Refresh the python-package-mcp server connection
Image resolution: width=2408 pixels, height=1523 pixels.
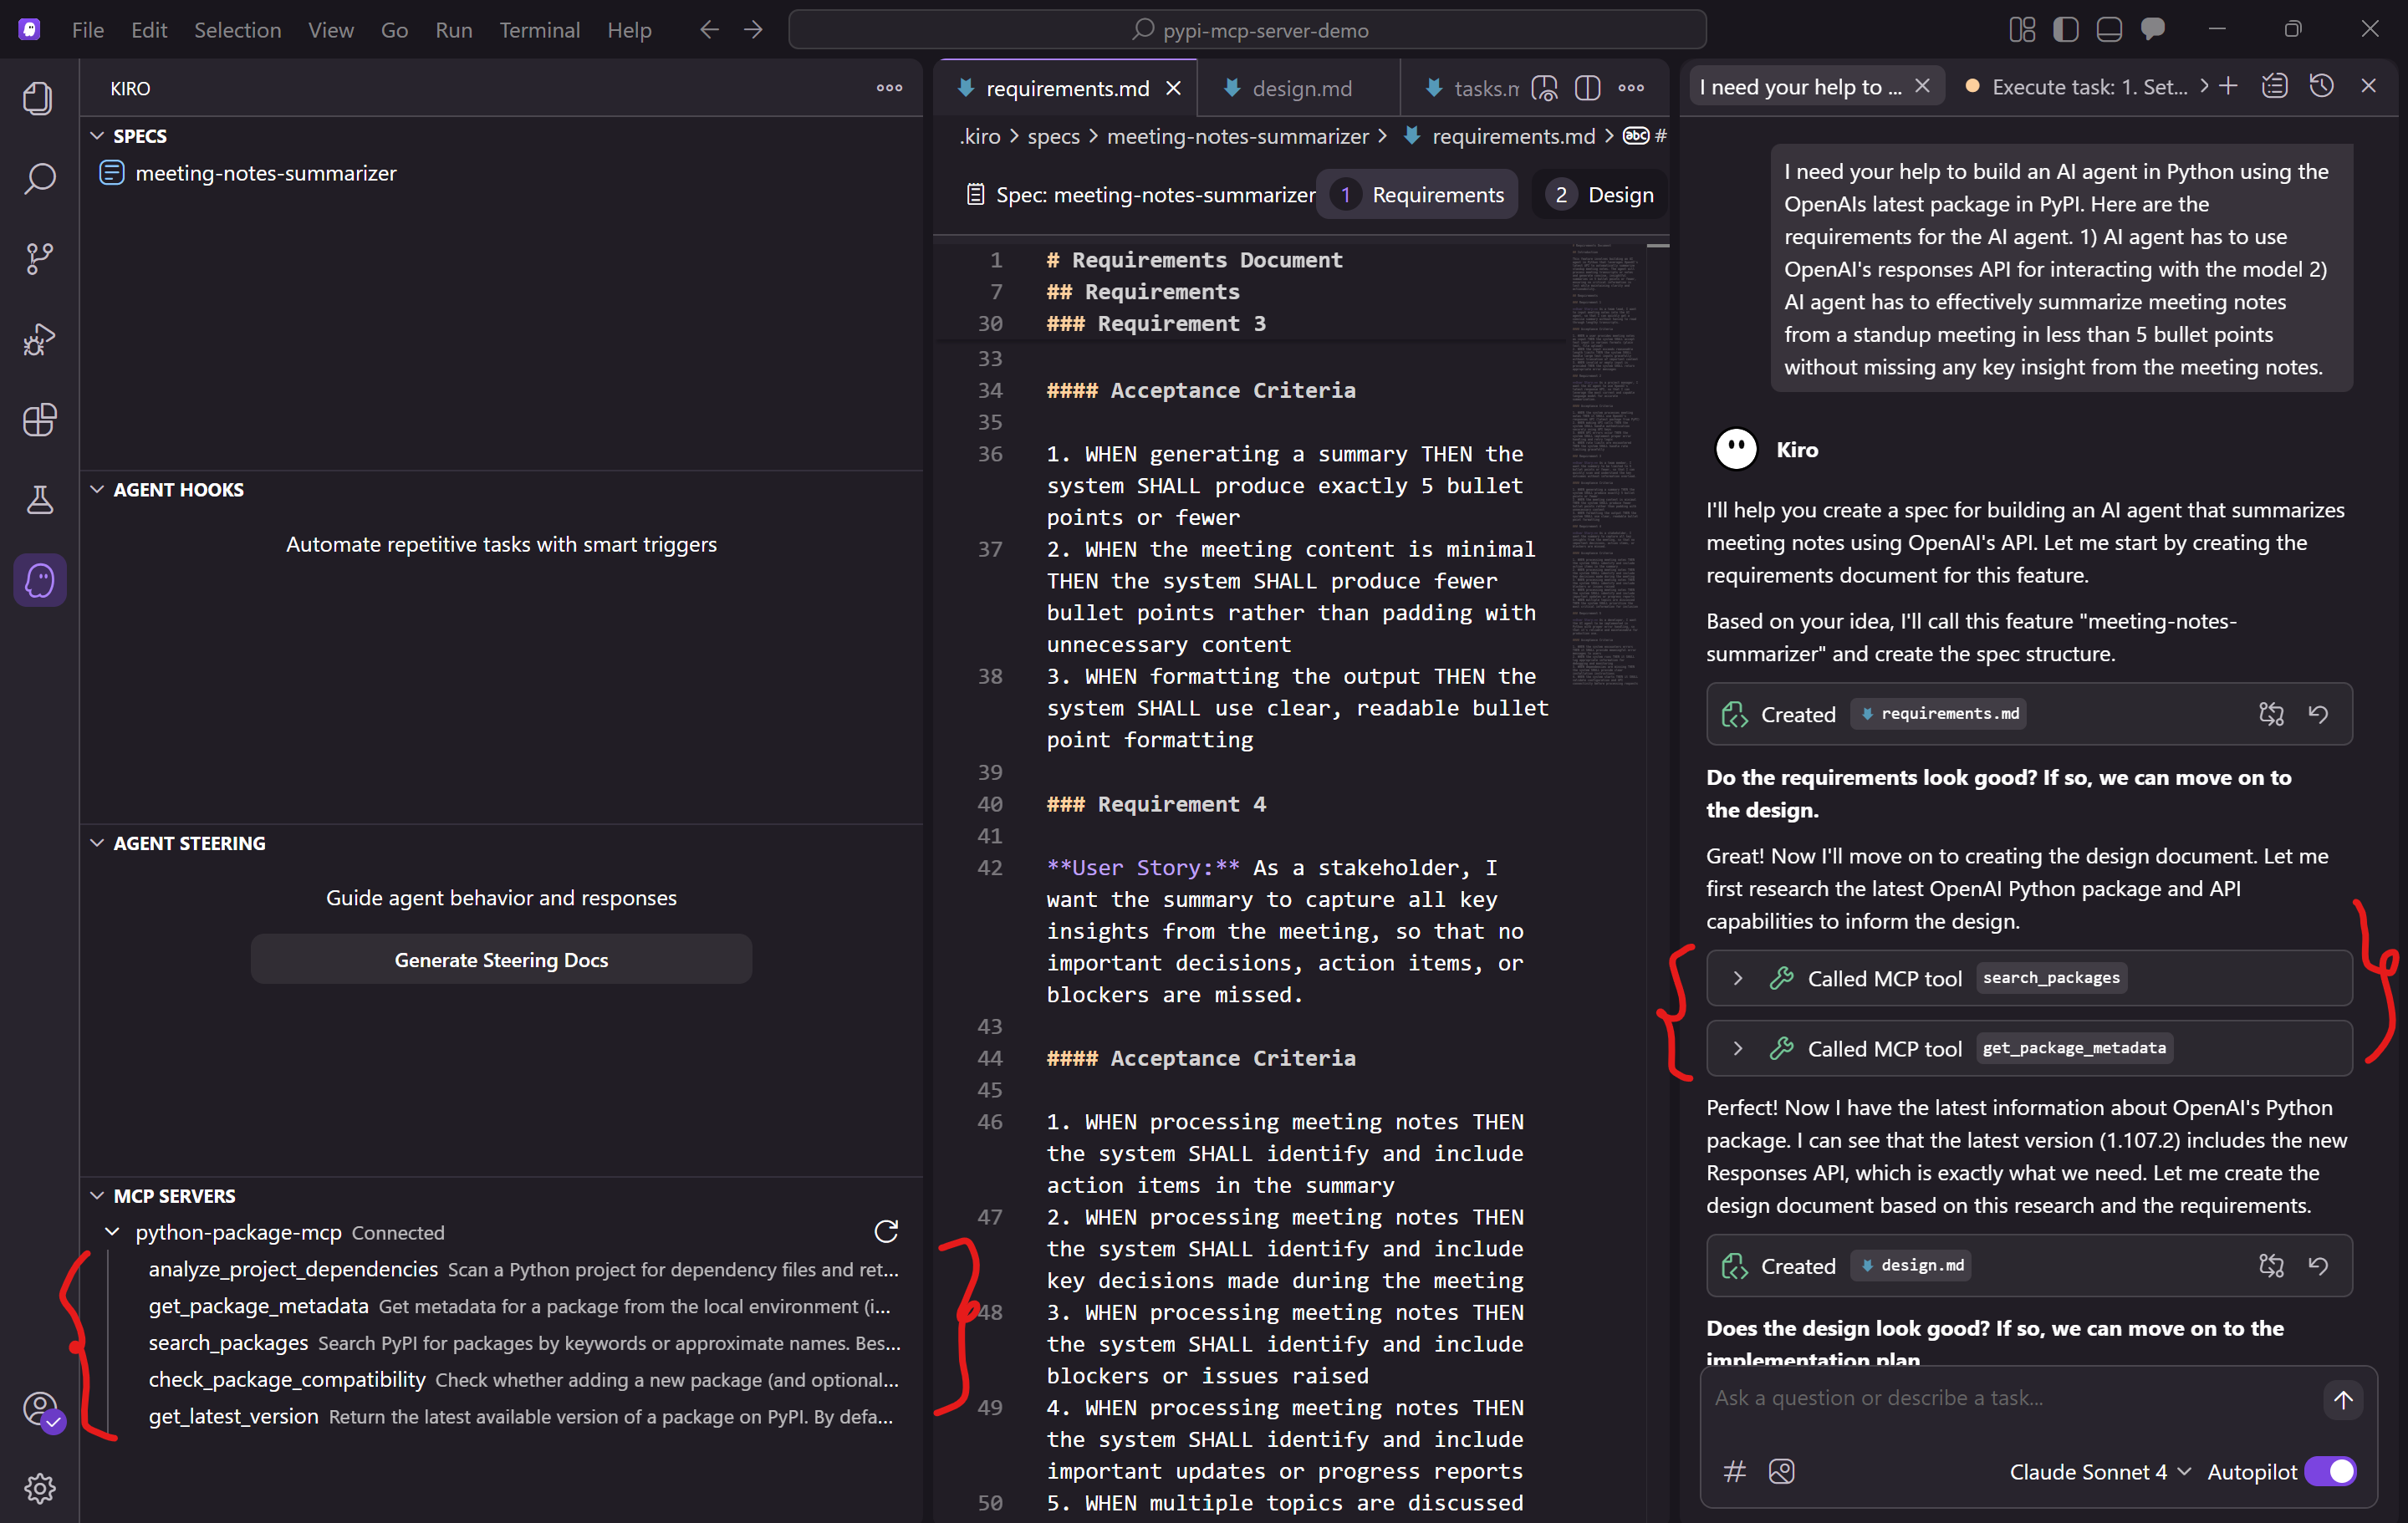coord(886,1232)
